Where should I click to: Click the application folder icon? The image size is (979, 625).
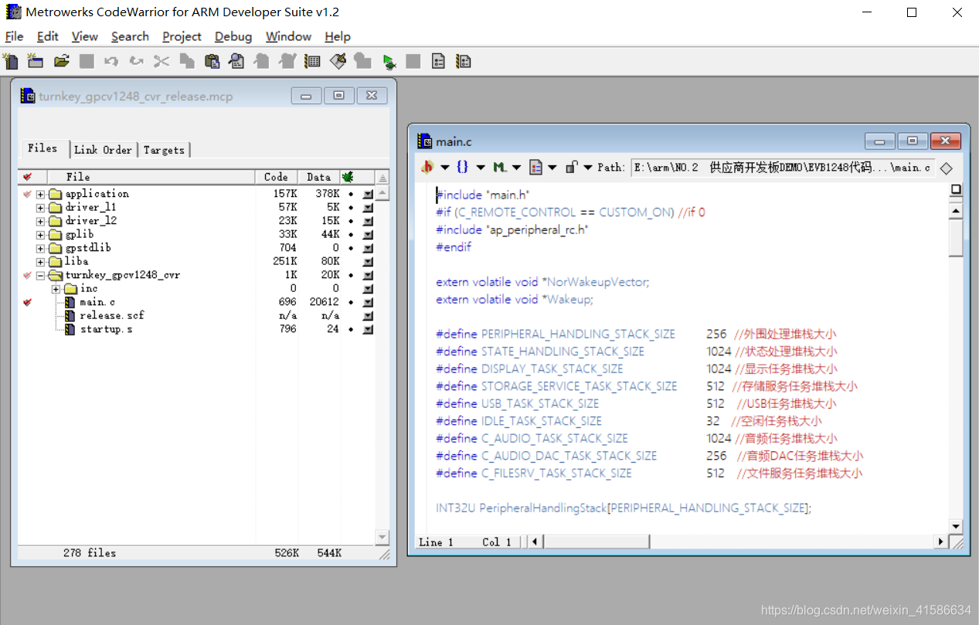tap(55, 194)
